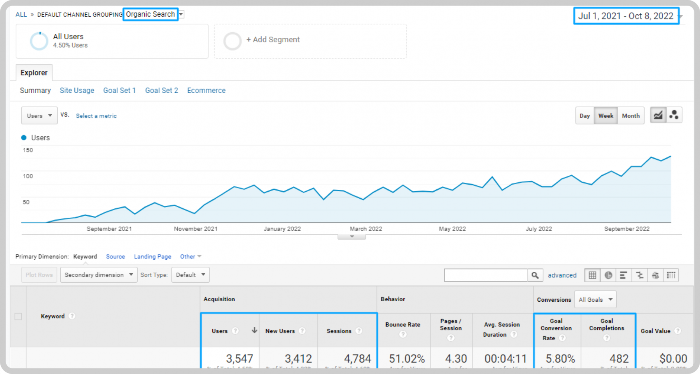
Task: Click the advanced filter link
Action: (x=562, y=275)
